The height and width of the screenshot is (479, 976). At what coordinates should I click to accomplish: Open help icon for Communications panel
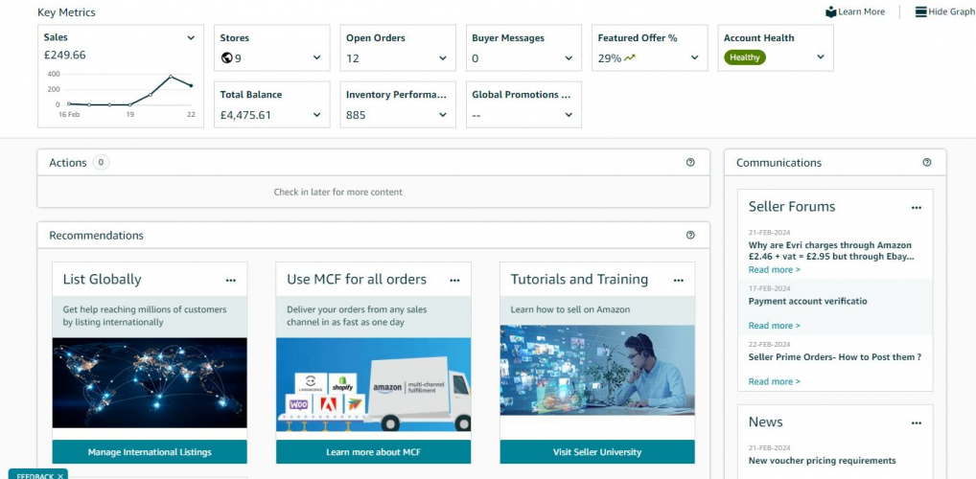point(927,162)
